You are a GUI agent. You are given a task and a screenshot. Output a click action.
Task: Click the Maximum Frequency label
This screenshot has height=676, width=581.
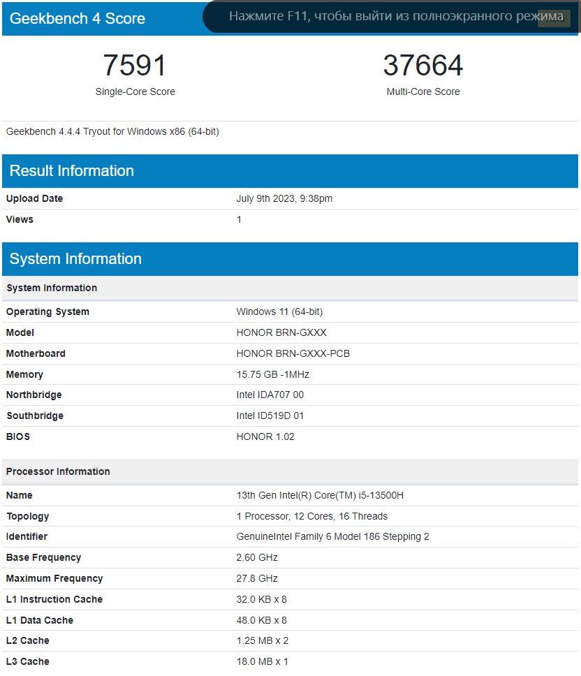tap(54, 578)
